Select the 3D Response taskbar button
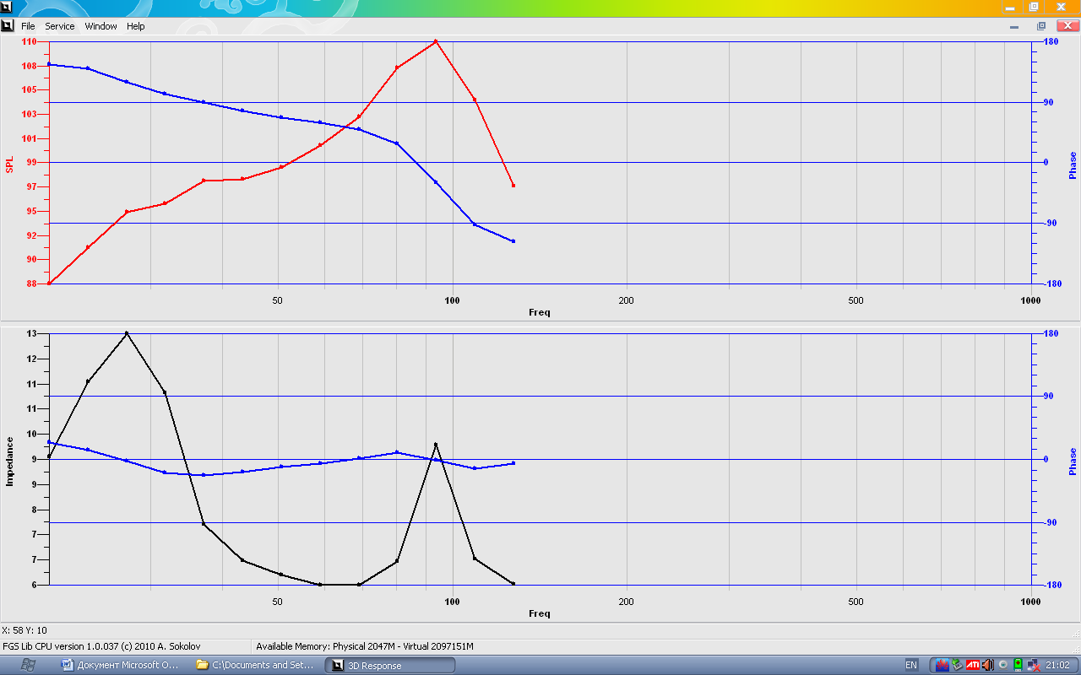Image resolution: width=1081 pixels, height=675 pixels. click(390, 665)
